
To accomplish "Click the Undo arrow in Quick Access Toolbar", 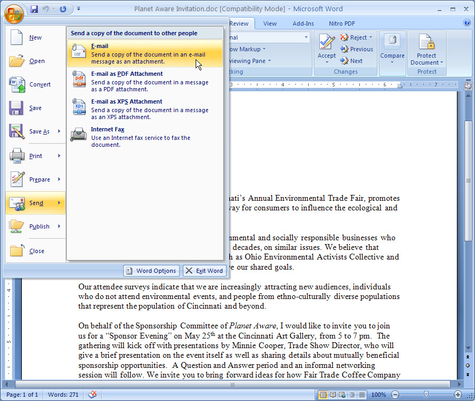I will [46, 9].
